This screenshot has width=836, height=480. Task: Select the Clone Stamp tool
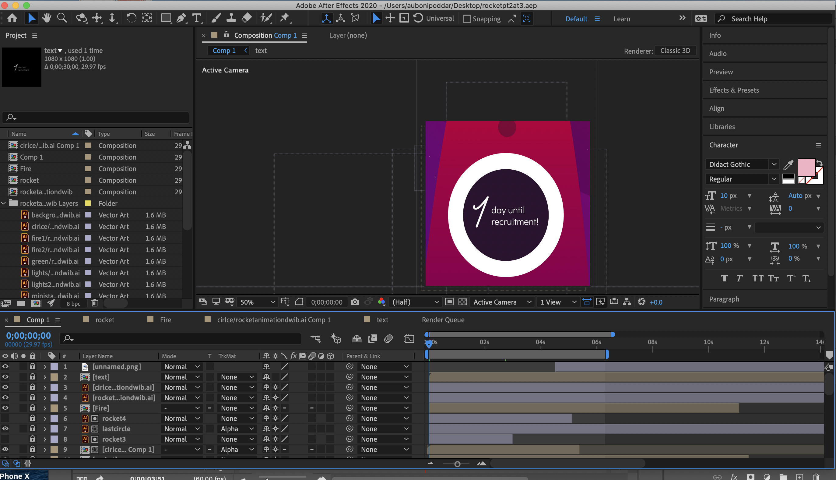click(x=231, y=18)
